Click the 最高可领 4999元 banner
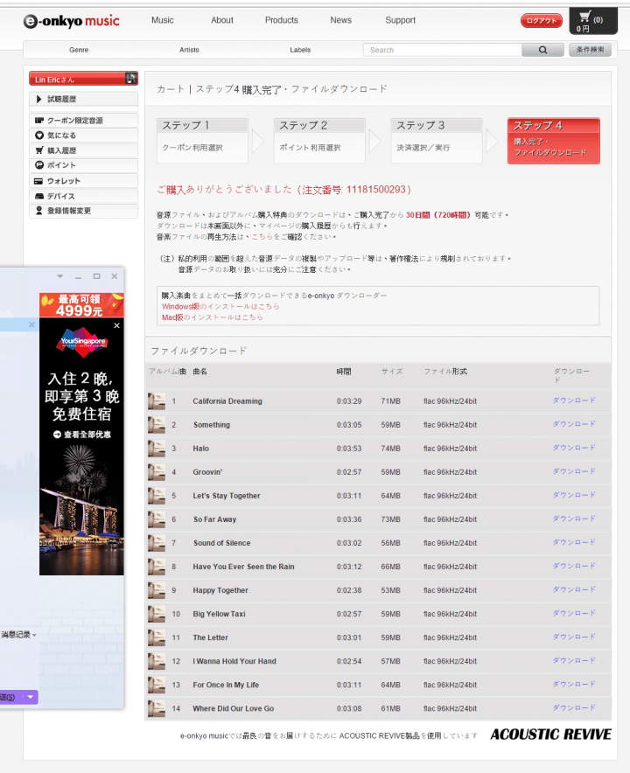The height and width of the screenshot is (773, 630). 81,305
